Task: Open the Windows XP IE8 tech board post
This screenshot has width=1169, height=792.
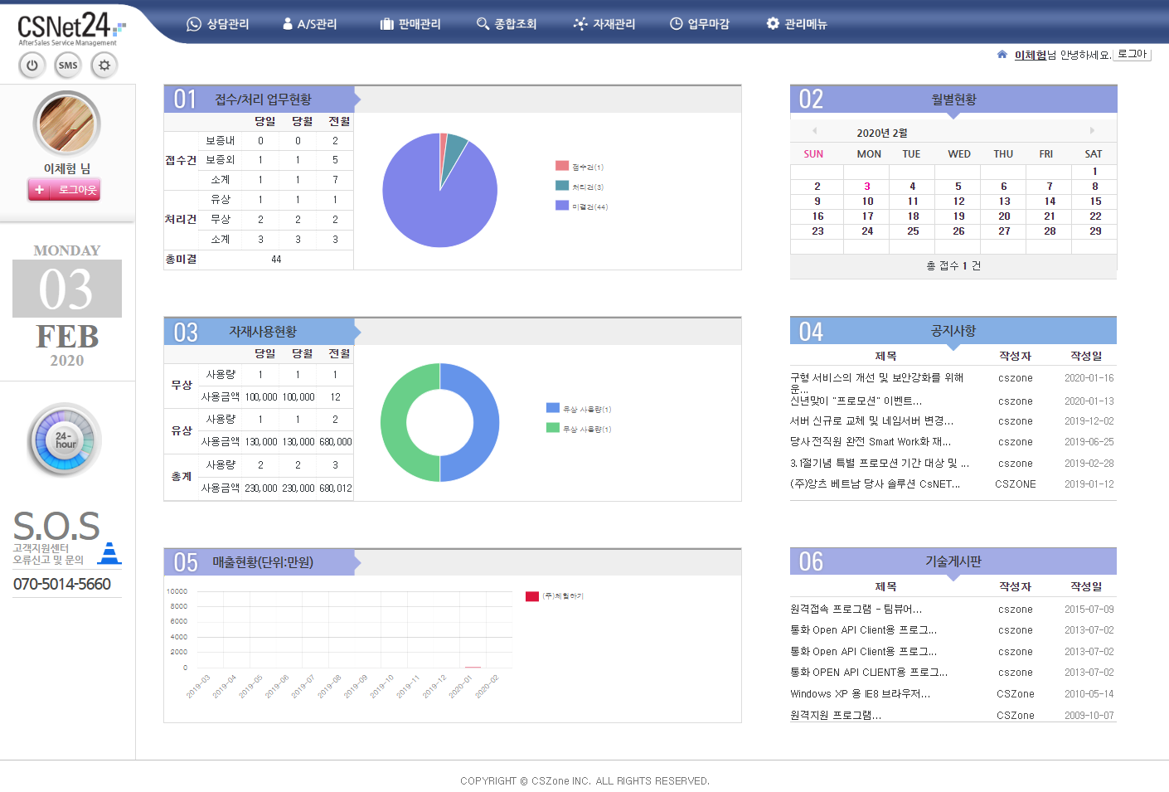Action: point(860,693)
